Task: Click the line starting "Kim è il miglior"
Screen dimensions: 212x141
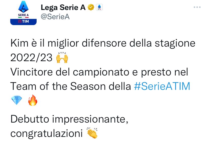Action: 102,44
